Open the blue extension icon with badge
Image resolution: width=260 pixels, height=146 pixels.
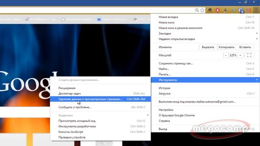click(241, 11)
